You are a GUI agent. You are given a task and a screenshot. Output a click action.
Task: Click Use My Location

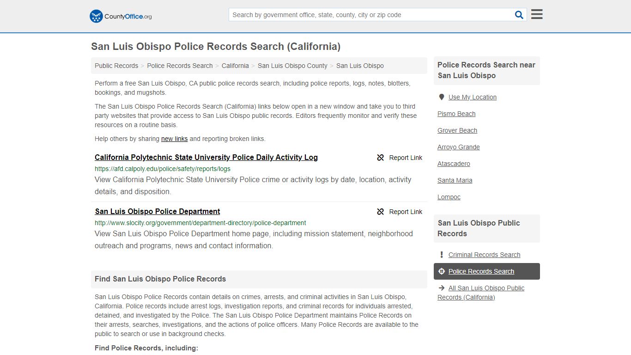coord(473,97)
